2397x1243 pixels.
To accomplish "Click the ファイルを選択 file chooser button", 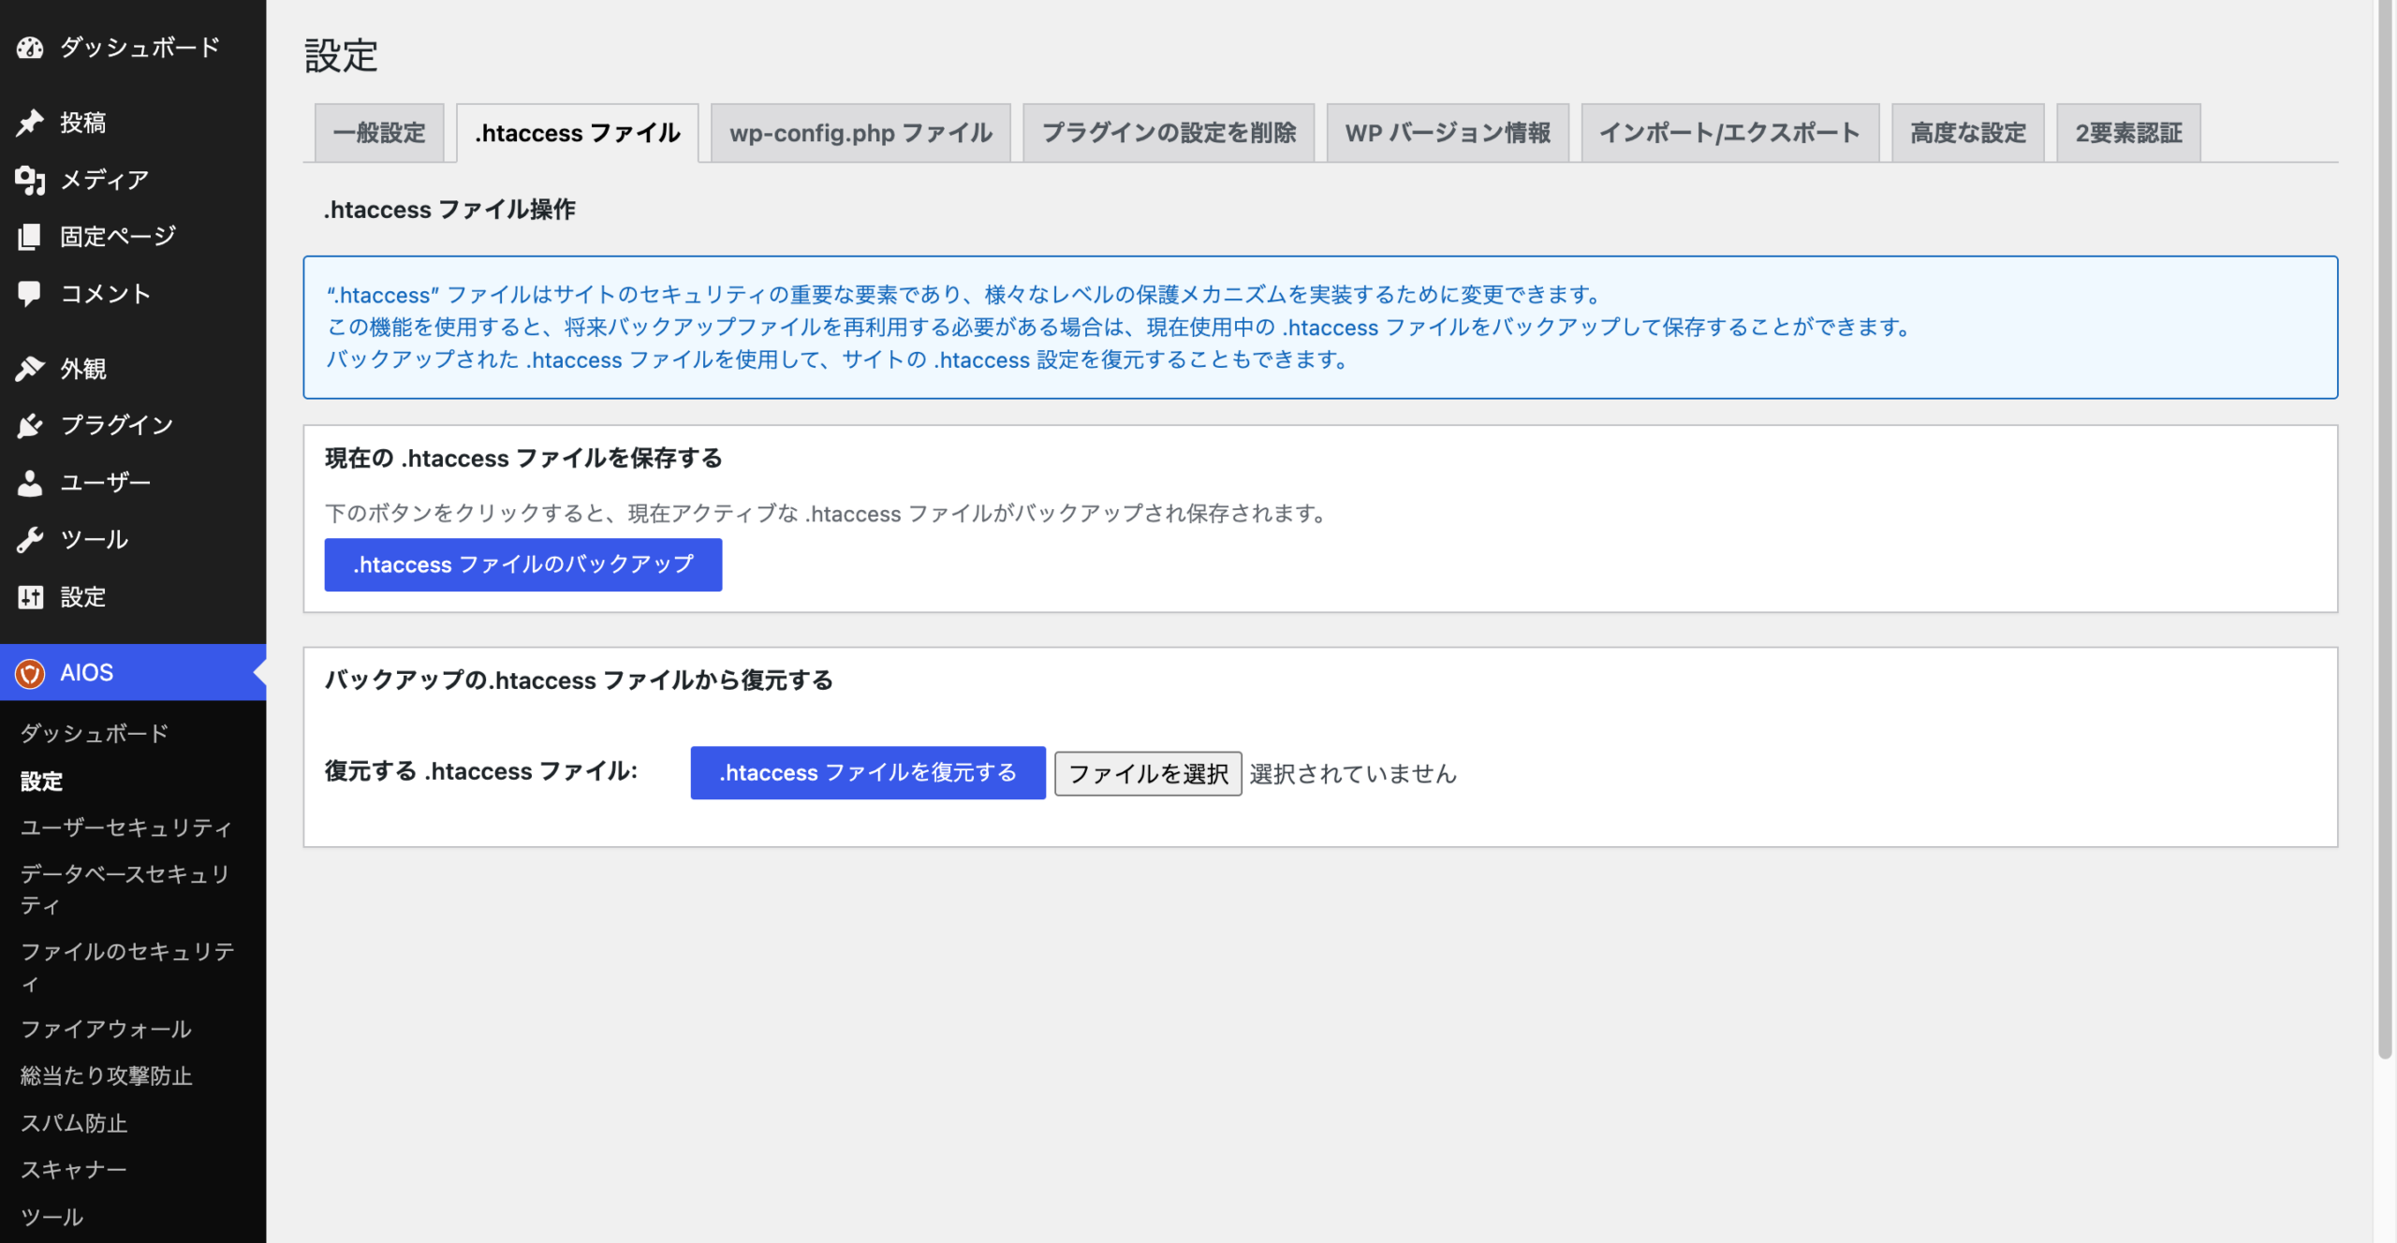I will point(1148,773).
